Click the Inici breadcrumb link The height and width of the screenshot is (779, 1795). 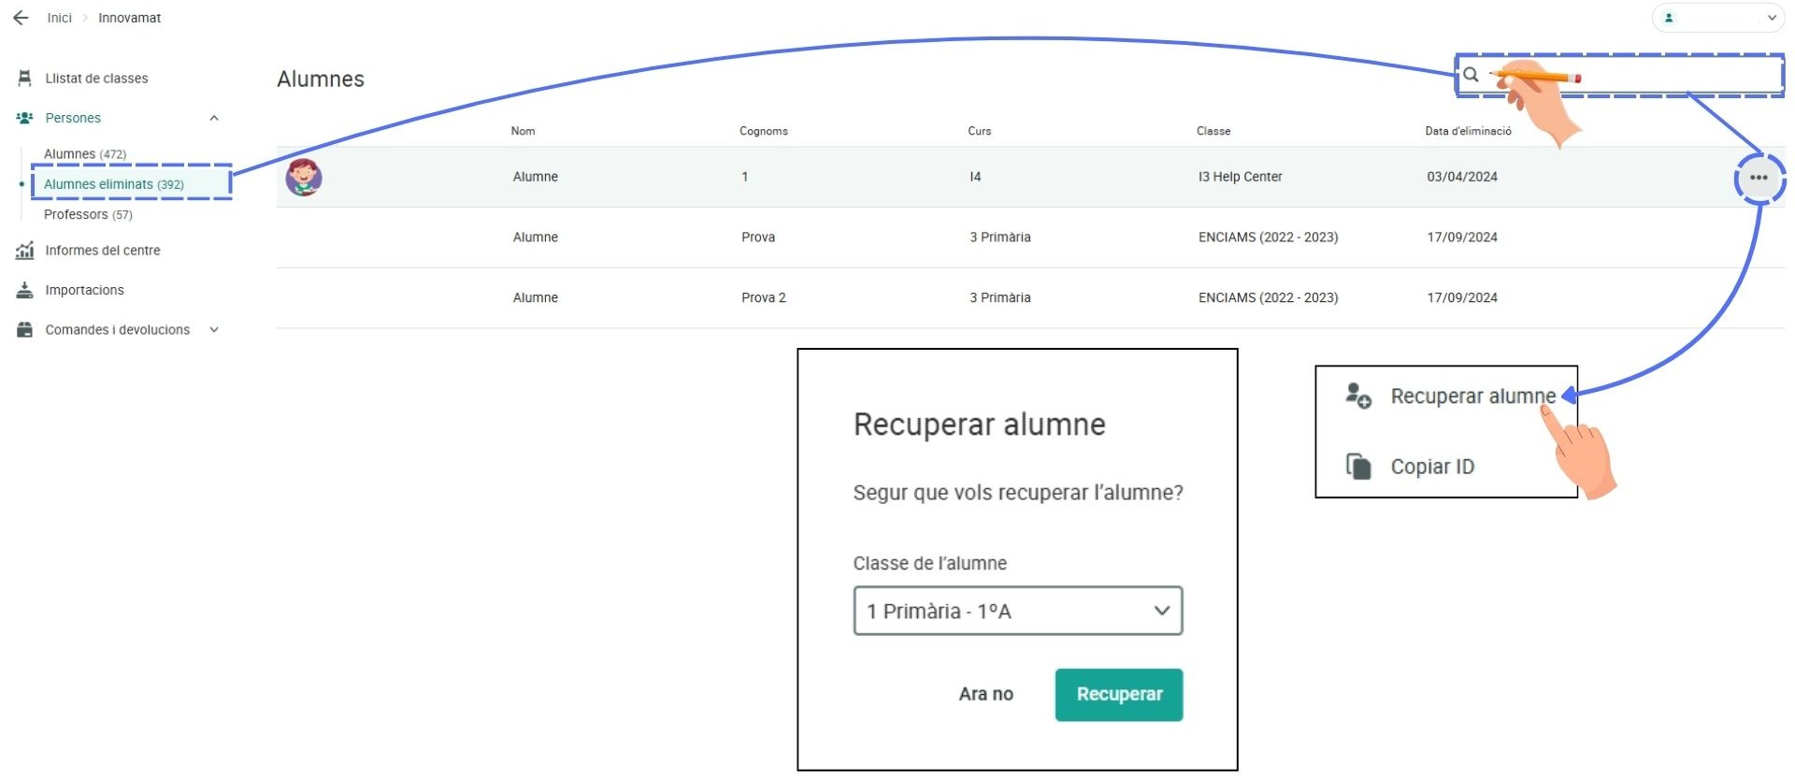[59, 18]
